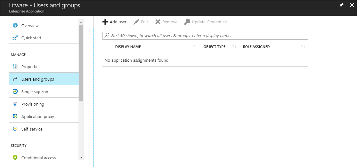The width and height of the screenshot is (357, 167).
Task: Click the pencil Edit icon
Action: (x=136, y=22)
